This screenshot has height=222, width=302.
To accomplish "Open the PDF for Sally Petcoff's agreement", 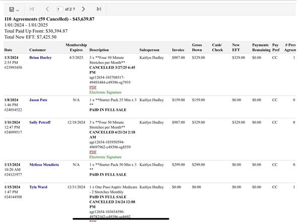I will coord(93,152).
